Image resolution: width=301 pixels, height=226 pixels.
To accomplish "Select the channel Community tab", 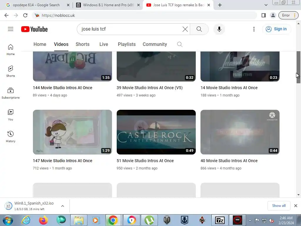I will (155, 44).
